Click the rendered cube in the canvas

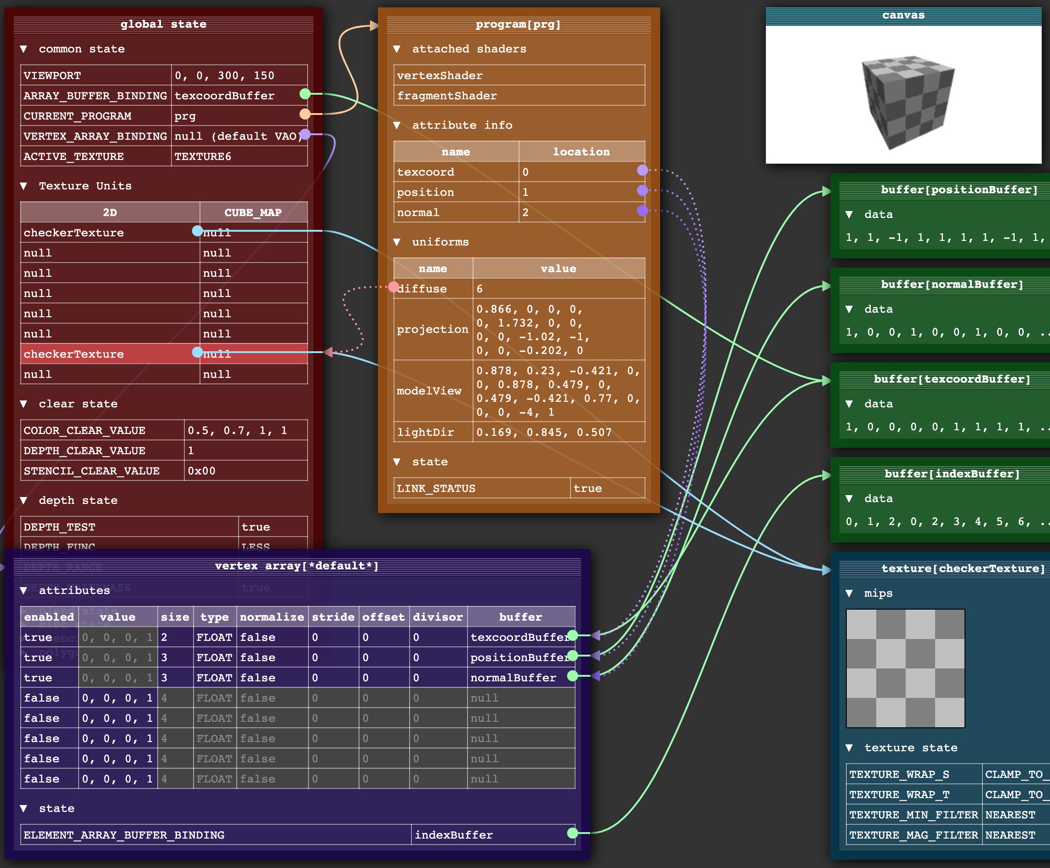click(907, 102)
